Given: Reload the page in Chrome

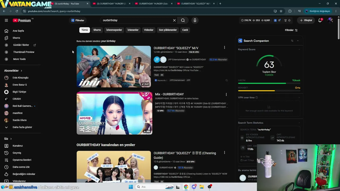Looking at the screenshot, I should [17, 11].
